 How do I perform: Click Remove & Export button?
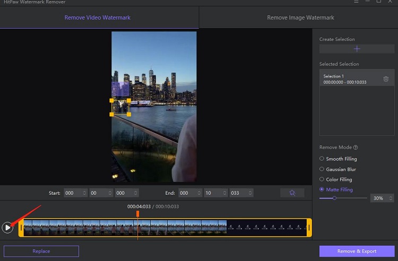(357, 251)
